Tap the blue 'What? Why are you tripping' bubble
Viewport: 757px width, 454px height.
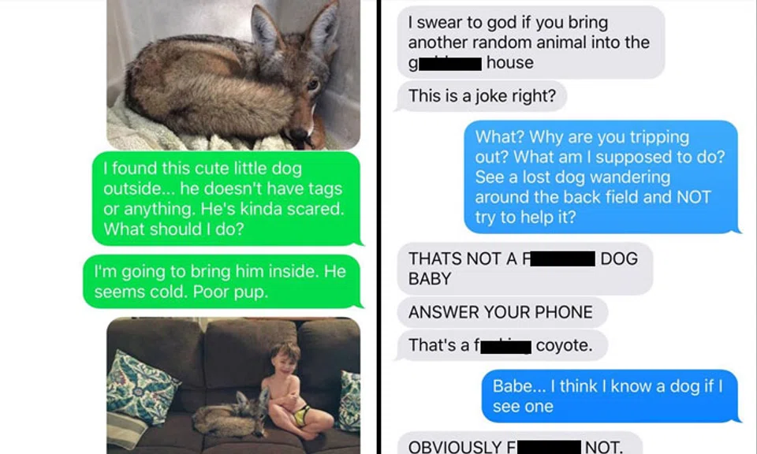click(x=601, y=177)
